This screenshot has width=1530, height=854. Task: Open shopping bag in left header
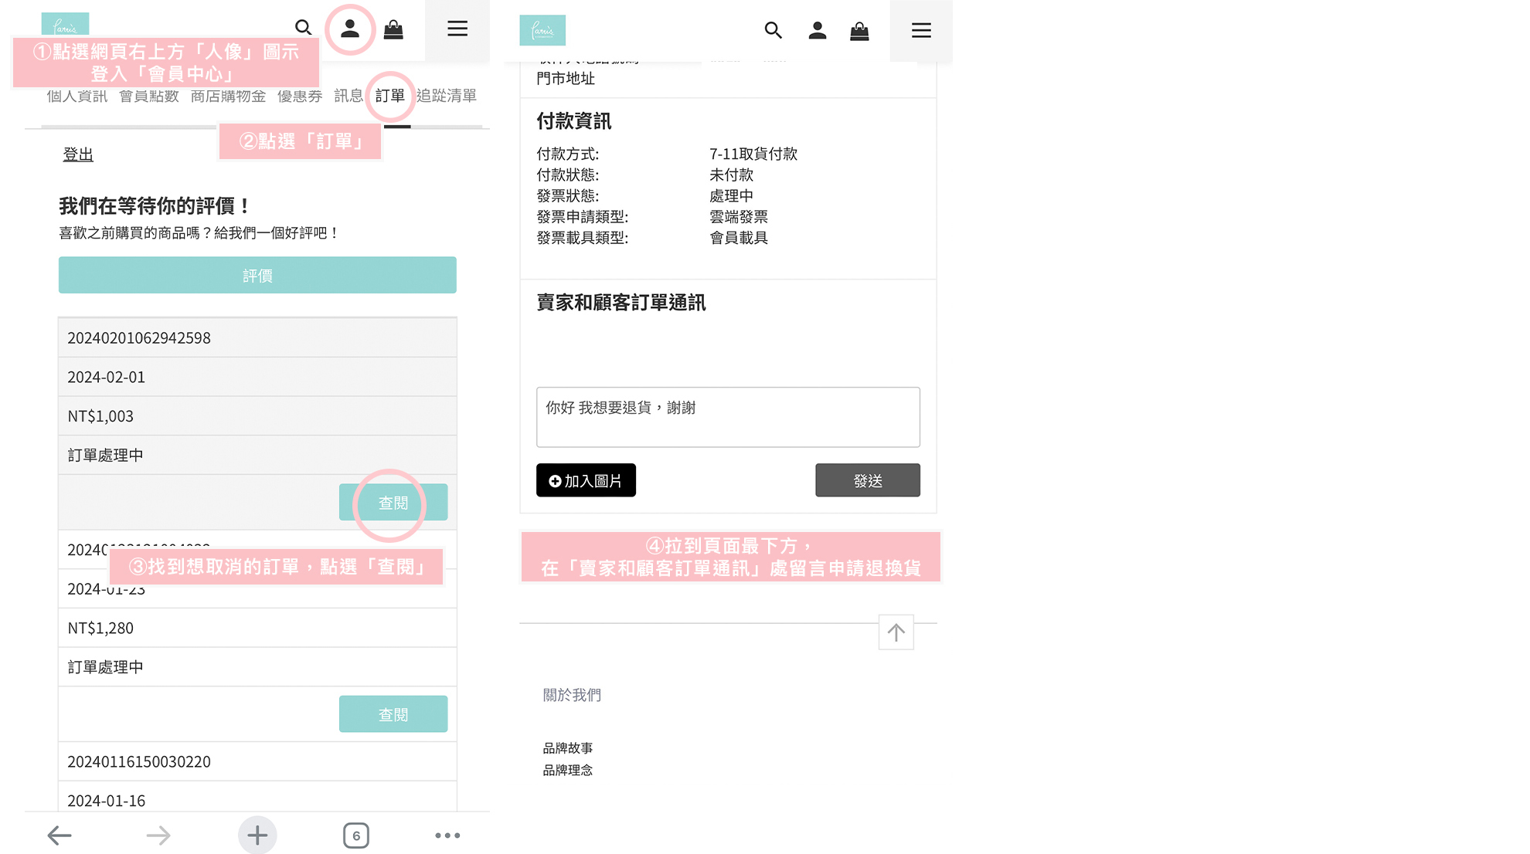[393, 30]
